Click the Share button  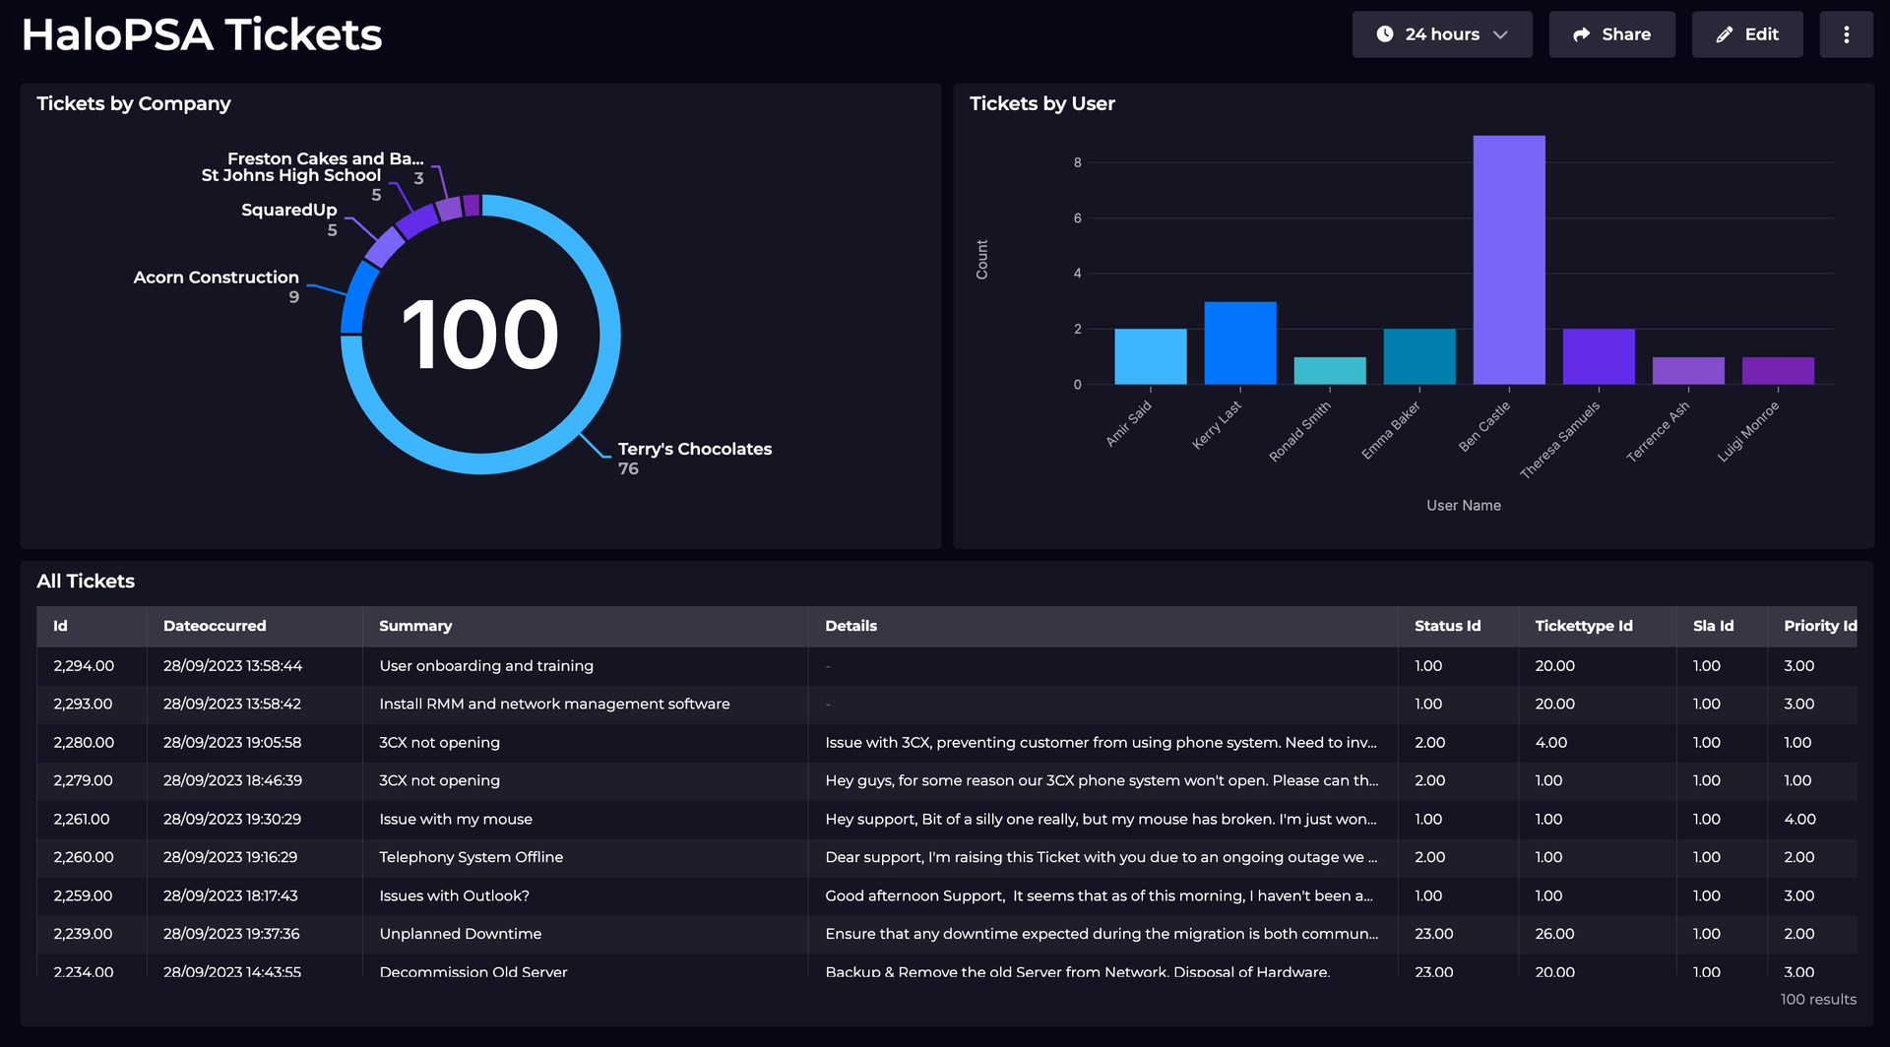(x=1611, y=33)
